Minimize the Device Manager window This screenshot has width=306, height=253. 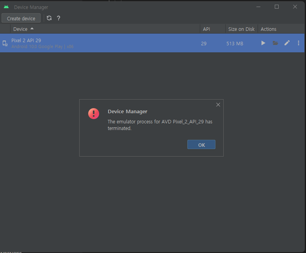pos(258,7)
